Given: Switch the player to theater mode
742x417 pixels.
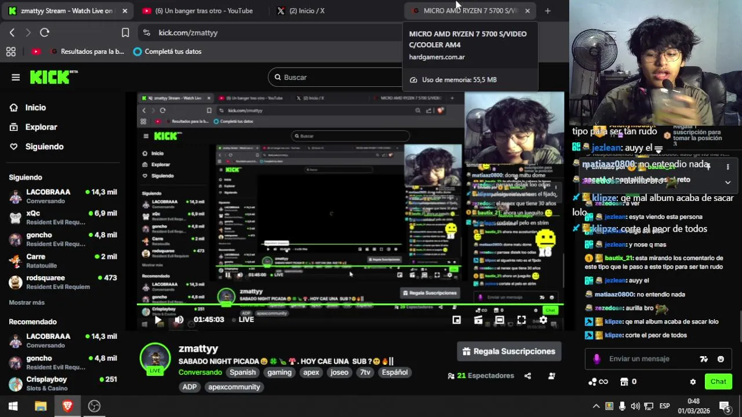Looking at the screenshot, I should tap(500, 320).
